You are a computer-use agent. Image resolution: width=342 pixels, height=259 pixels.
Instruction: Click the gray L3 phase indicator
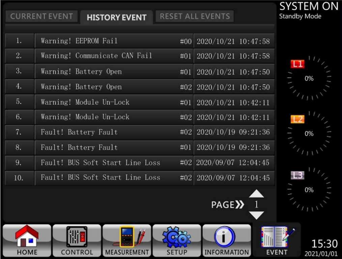(x=297, y=175)
